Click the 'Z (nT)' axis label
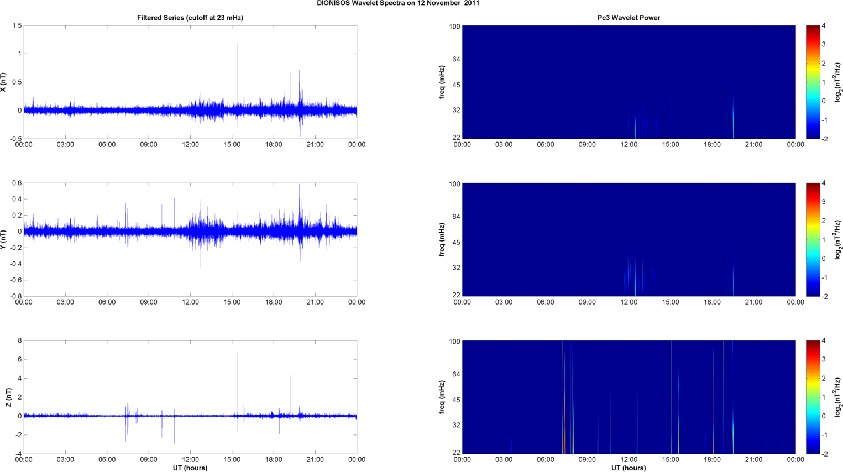843x472 pixels. [x=8, y=397]
